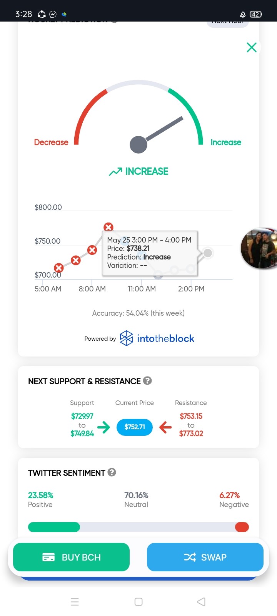Image resolution: width=277 pixels, height=616 pixels.
Task: Tap the red resistance arrow icon
Action: tap(165, 427)
